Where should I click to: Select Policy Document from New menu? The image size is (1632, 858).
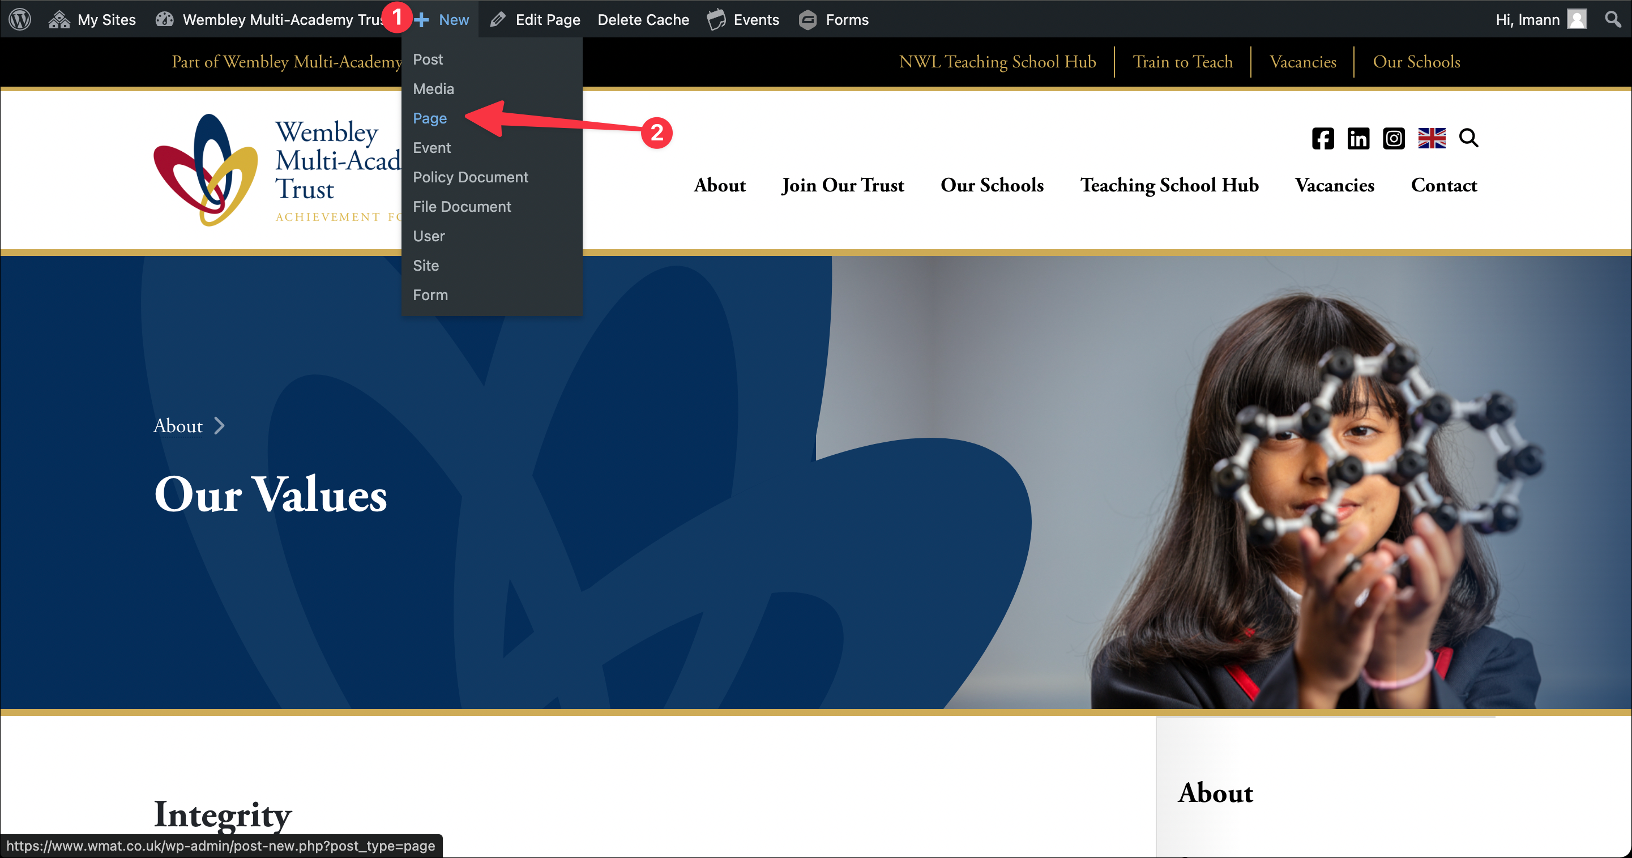pyautogui.click(x=470, y=177)
